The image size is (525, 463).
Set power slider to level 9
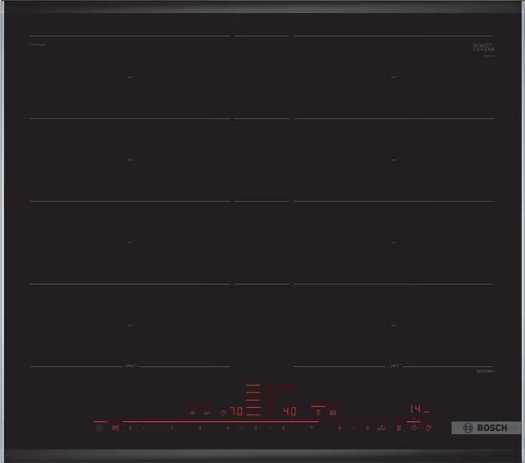367,428
